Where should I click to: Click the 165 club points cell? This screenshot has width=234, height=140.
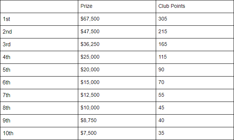point(195,44)
